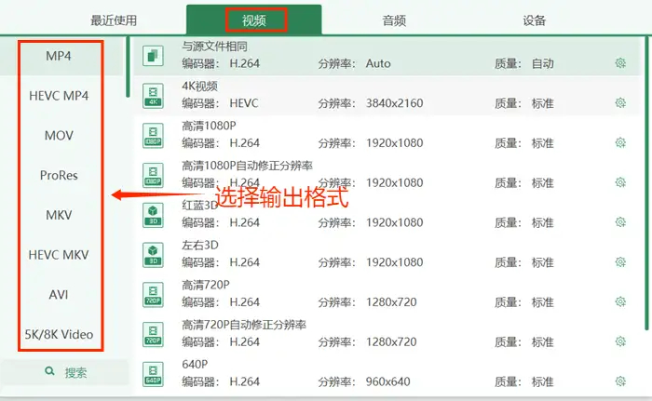Select MKV format
Screen dimensions: 652x401
pos(59,215)
